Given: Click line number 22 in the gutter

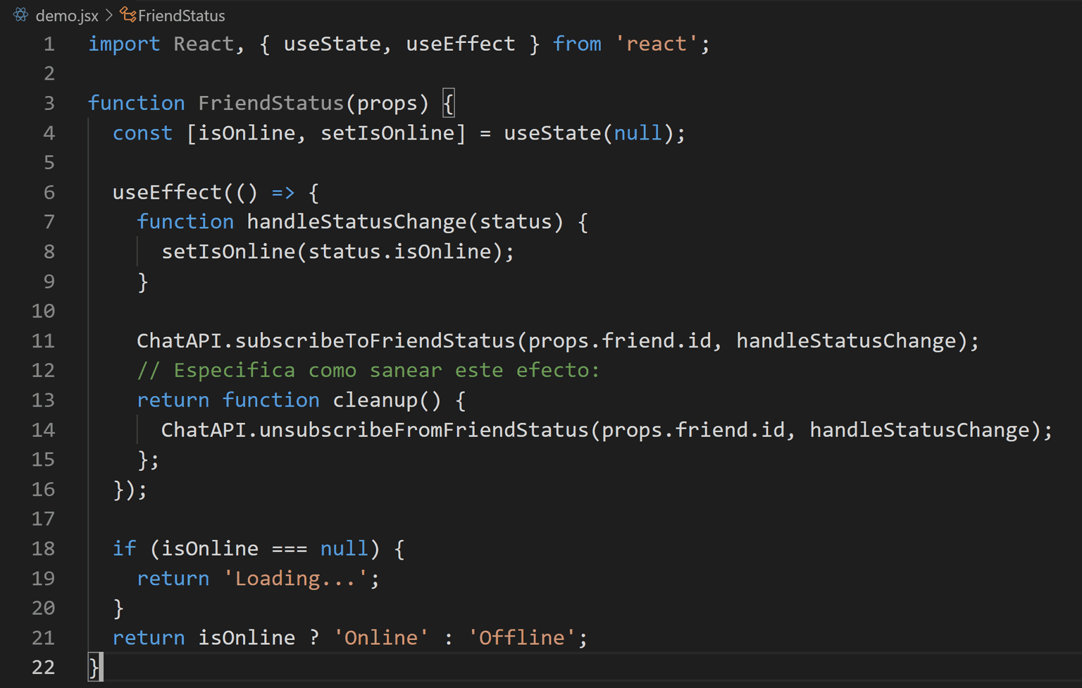Looking at the screenshot, I should (43, 667).
